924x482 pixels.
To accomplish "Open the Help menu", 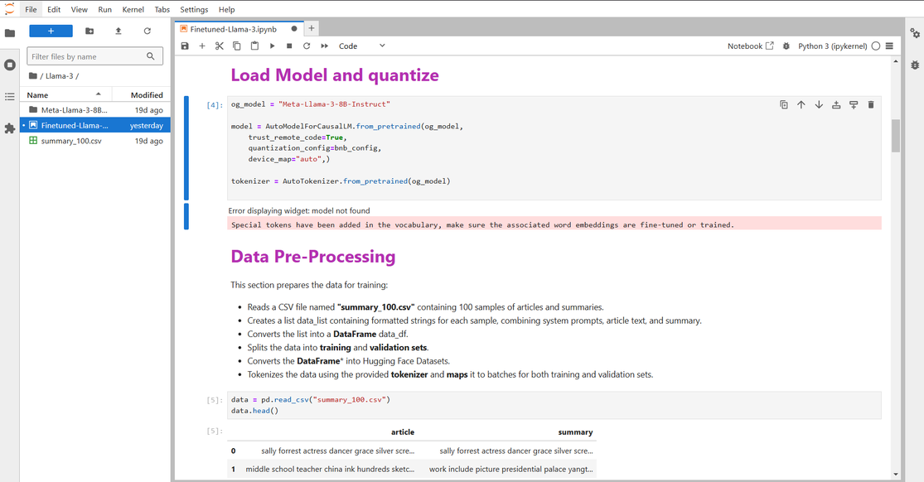I will tap(226, 9).
